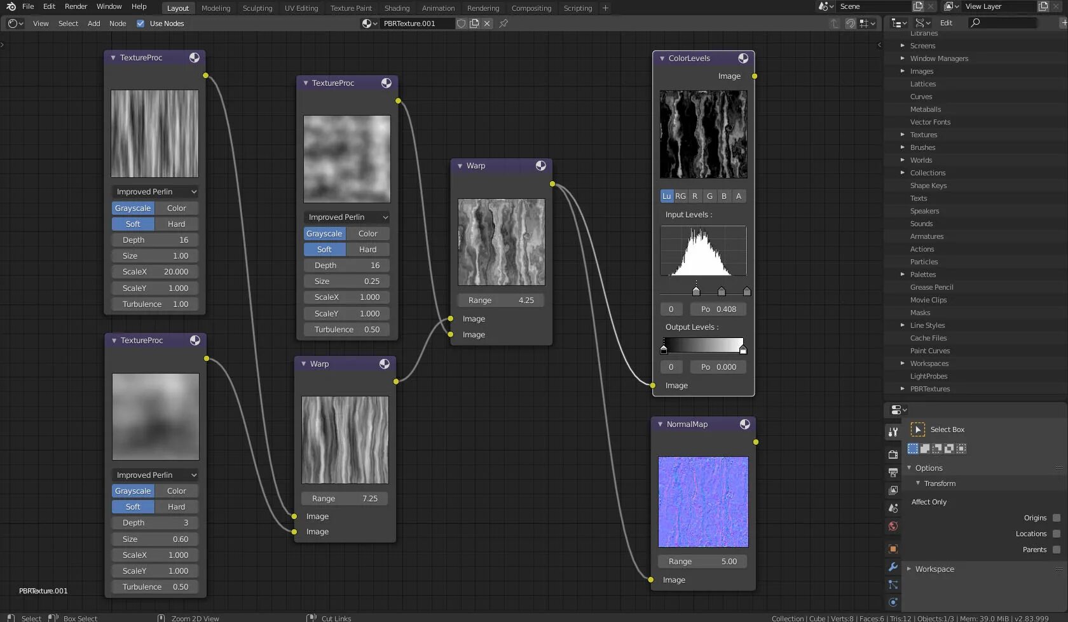1068x622 pixels.
Task: Unlink PBRTexture.001 with the X icon
Action: 487,24
